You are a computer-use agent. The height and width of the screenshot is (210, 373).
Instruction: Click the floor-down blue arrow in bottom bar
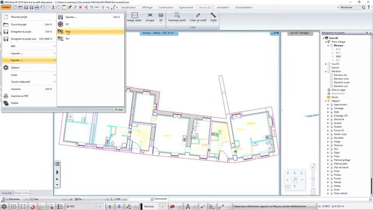(x=119, y=206)
